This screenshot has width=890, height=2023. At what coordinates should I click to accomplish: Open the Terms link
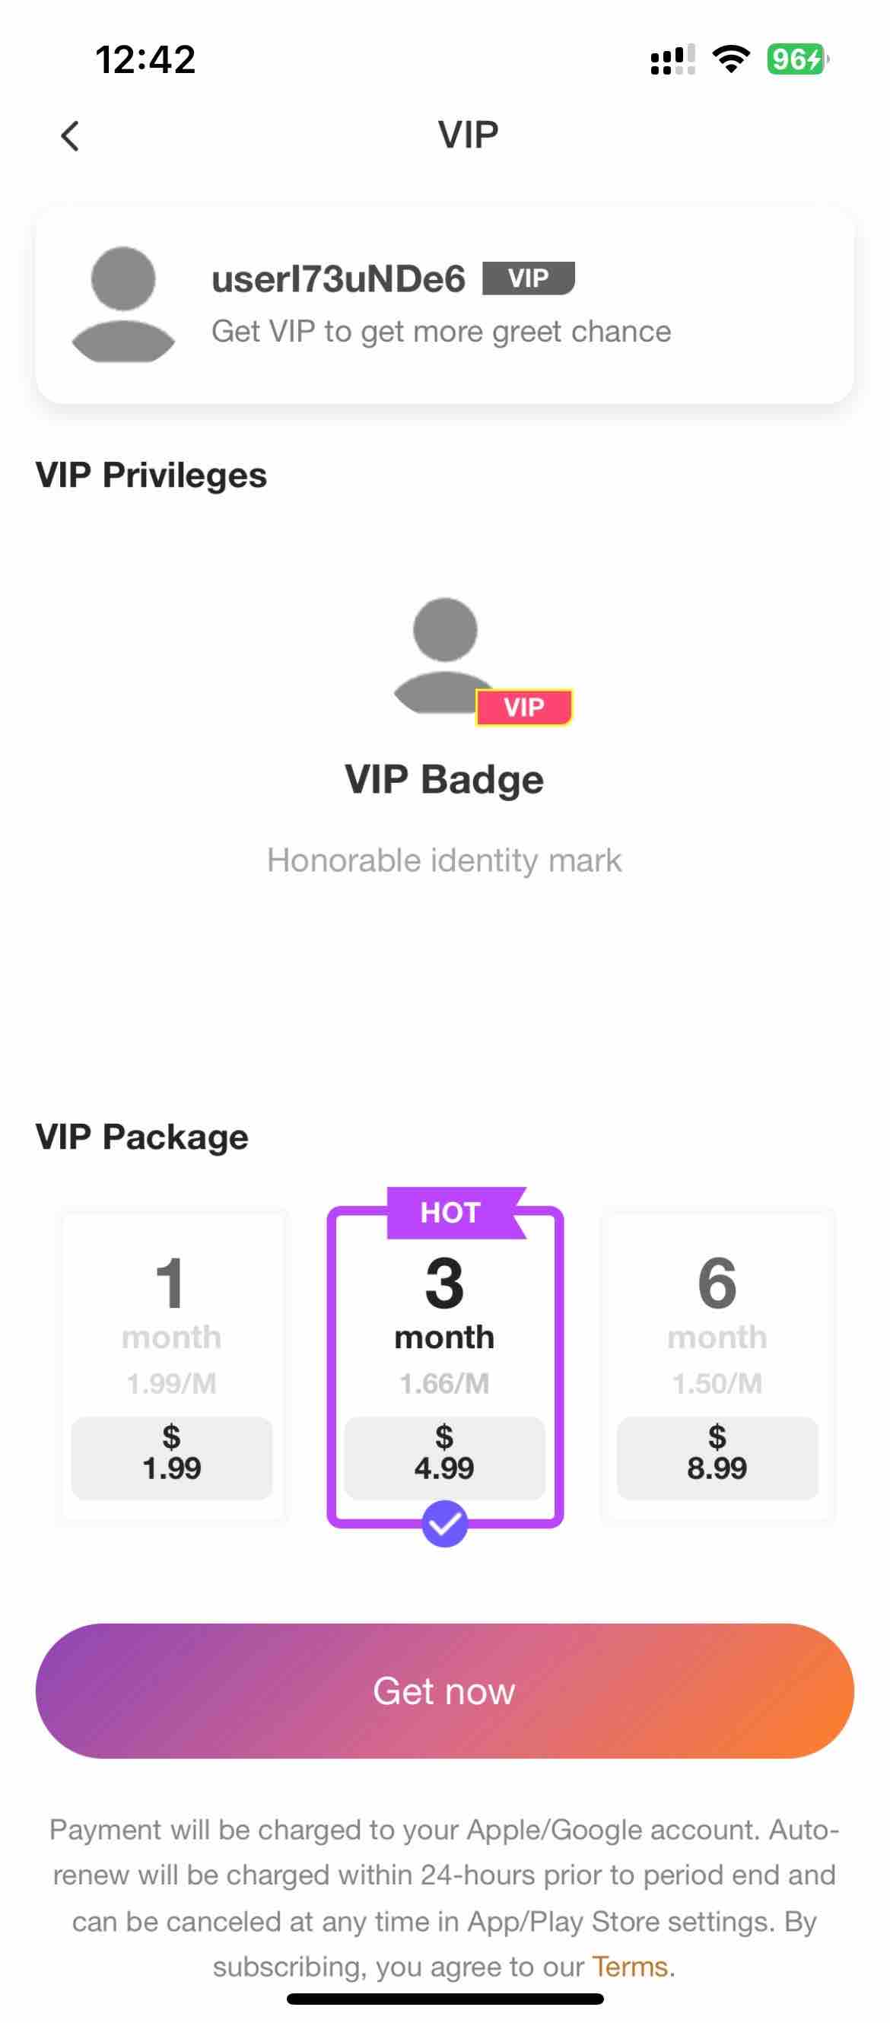coord(630,1967)
